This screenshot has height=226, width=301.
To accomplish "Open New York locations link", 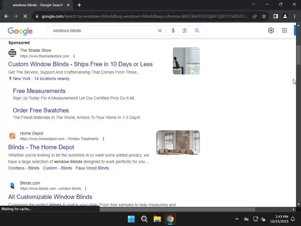I will 22,79.
